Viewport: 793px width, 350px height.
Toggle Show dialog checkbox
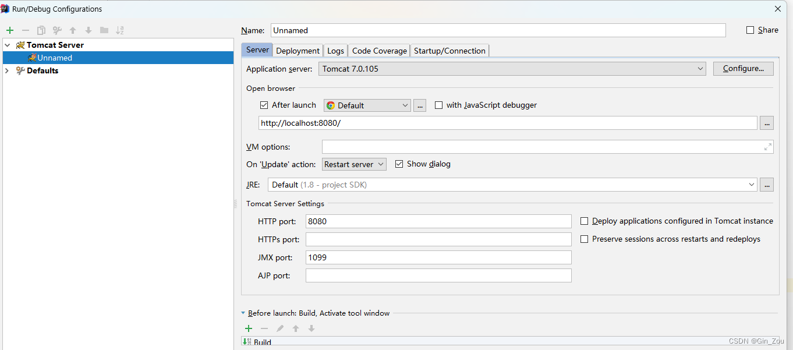[399, 164]
